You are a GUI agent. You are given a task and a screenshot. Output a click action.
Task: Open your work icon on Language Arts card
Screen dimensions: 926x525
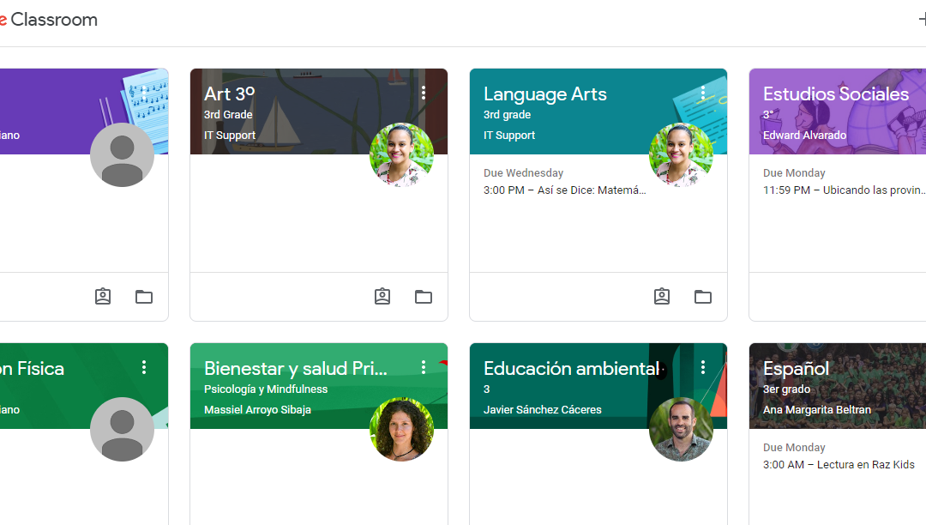click(661, 297)
